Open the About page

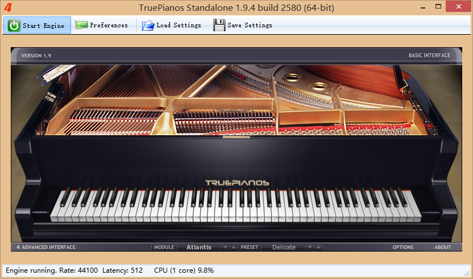pos(443,247)
